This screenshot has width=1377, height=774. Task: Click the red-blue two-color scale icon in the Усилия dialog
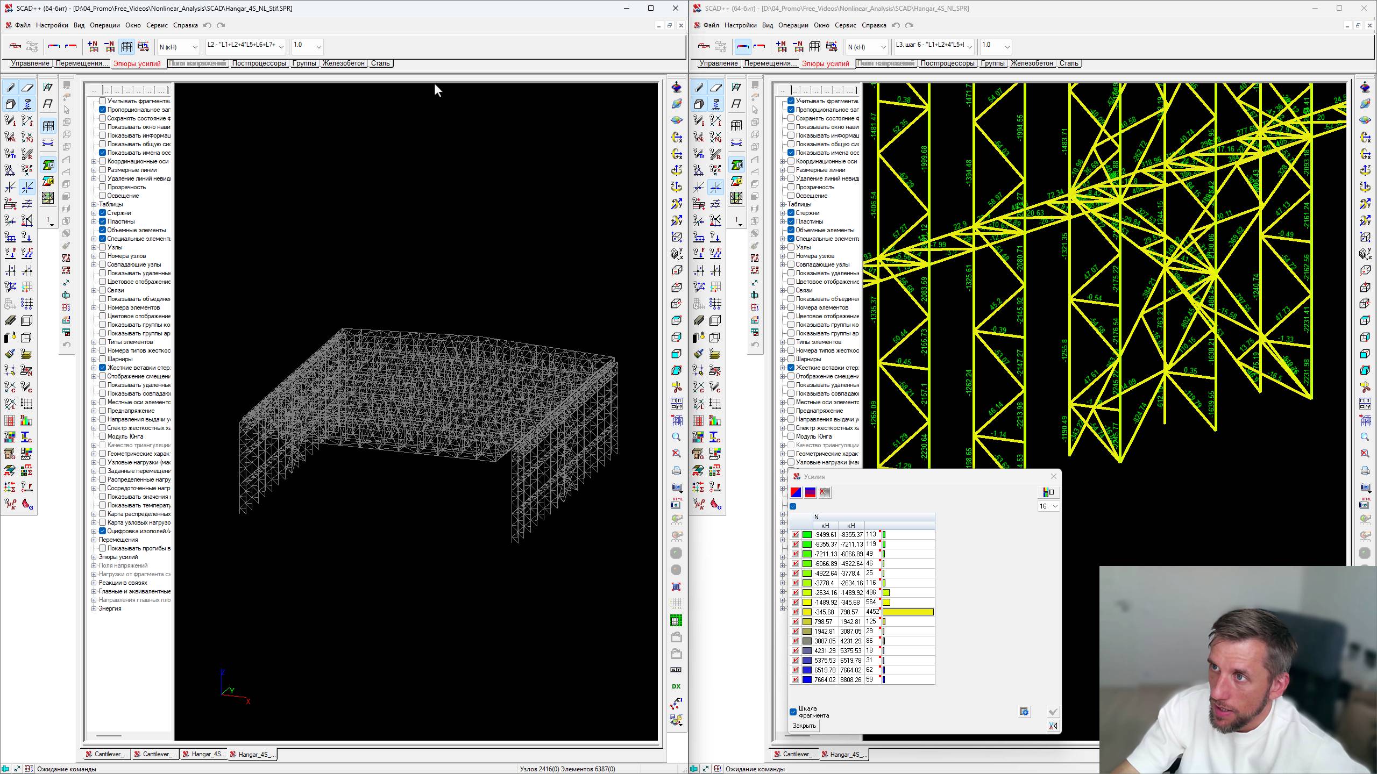(796, 492)
